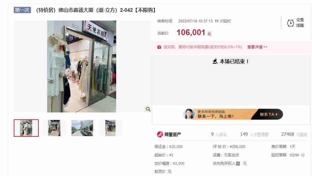
Task: Click the 第一次 auction round tag
Action: click(x=22, y=10)
